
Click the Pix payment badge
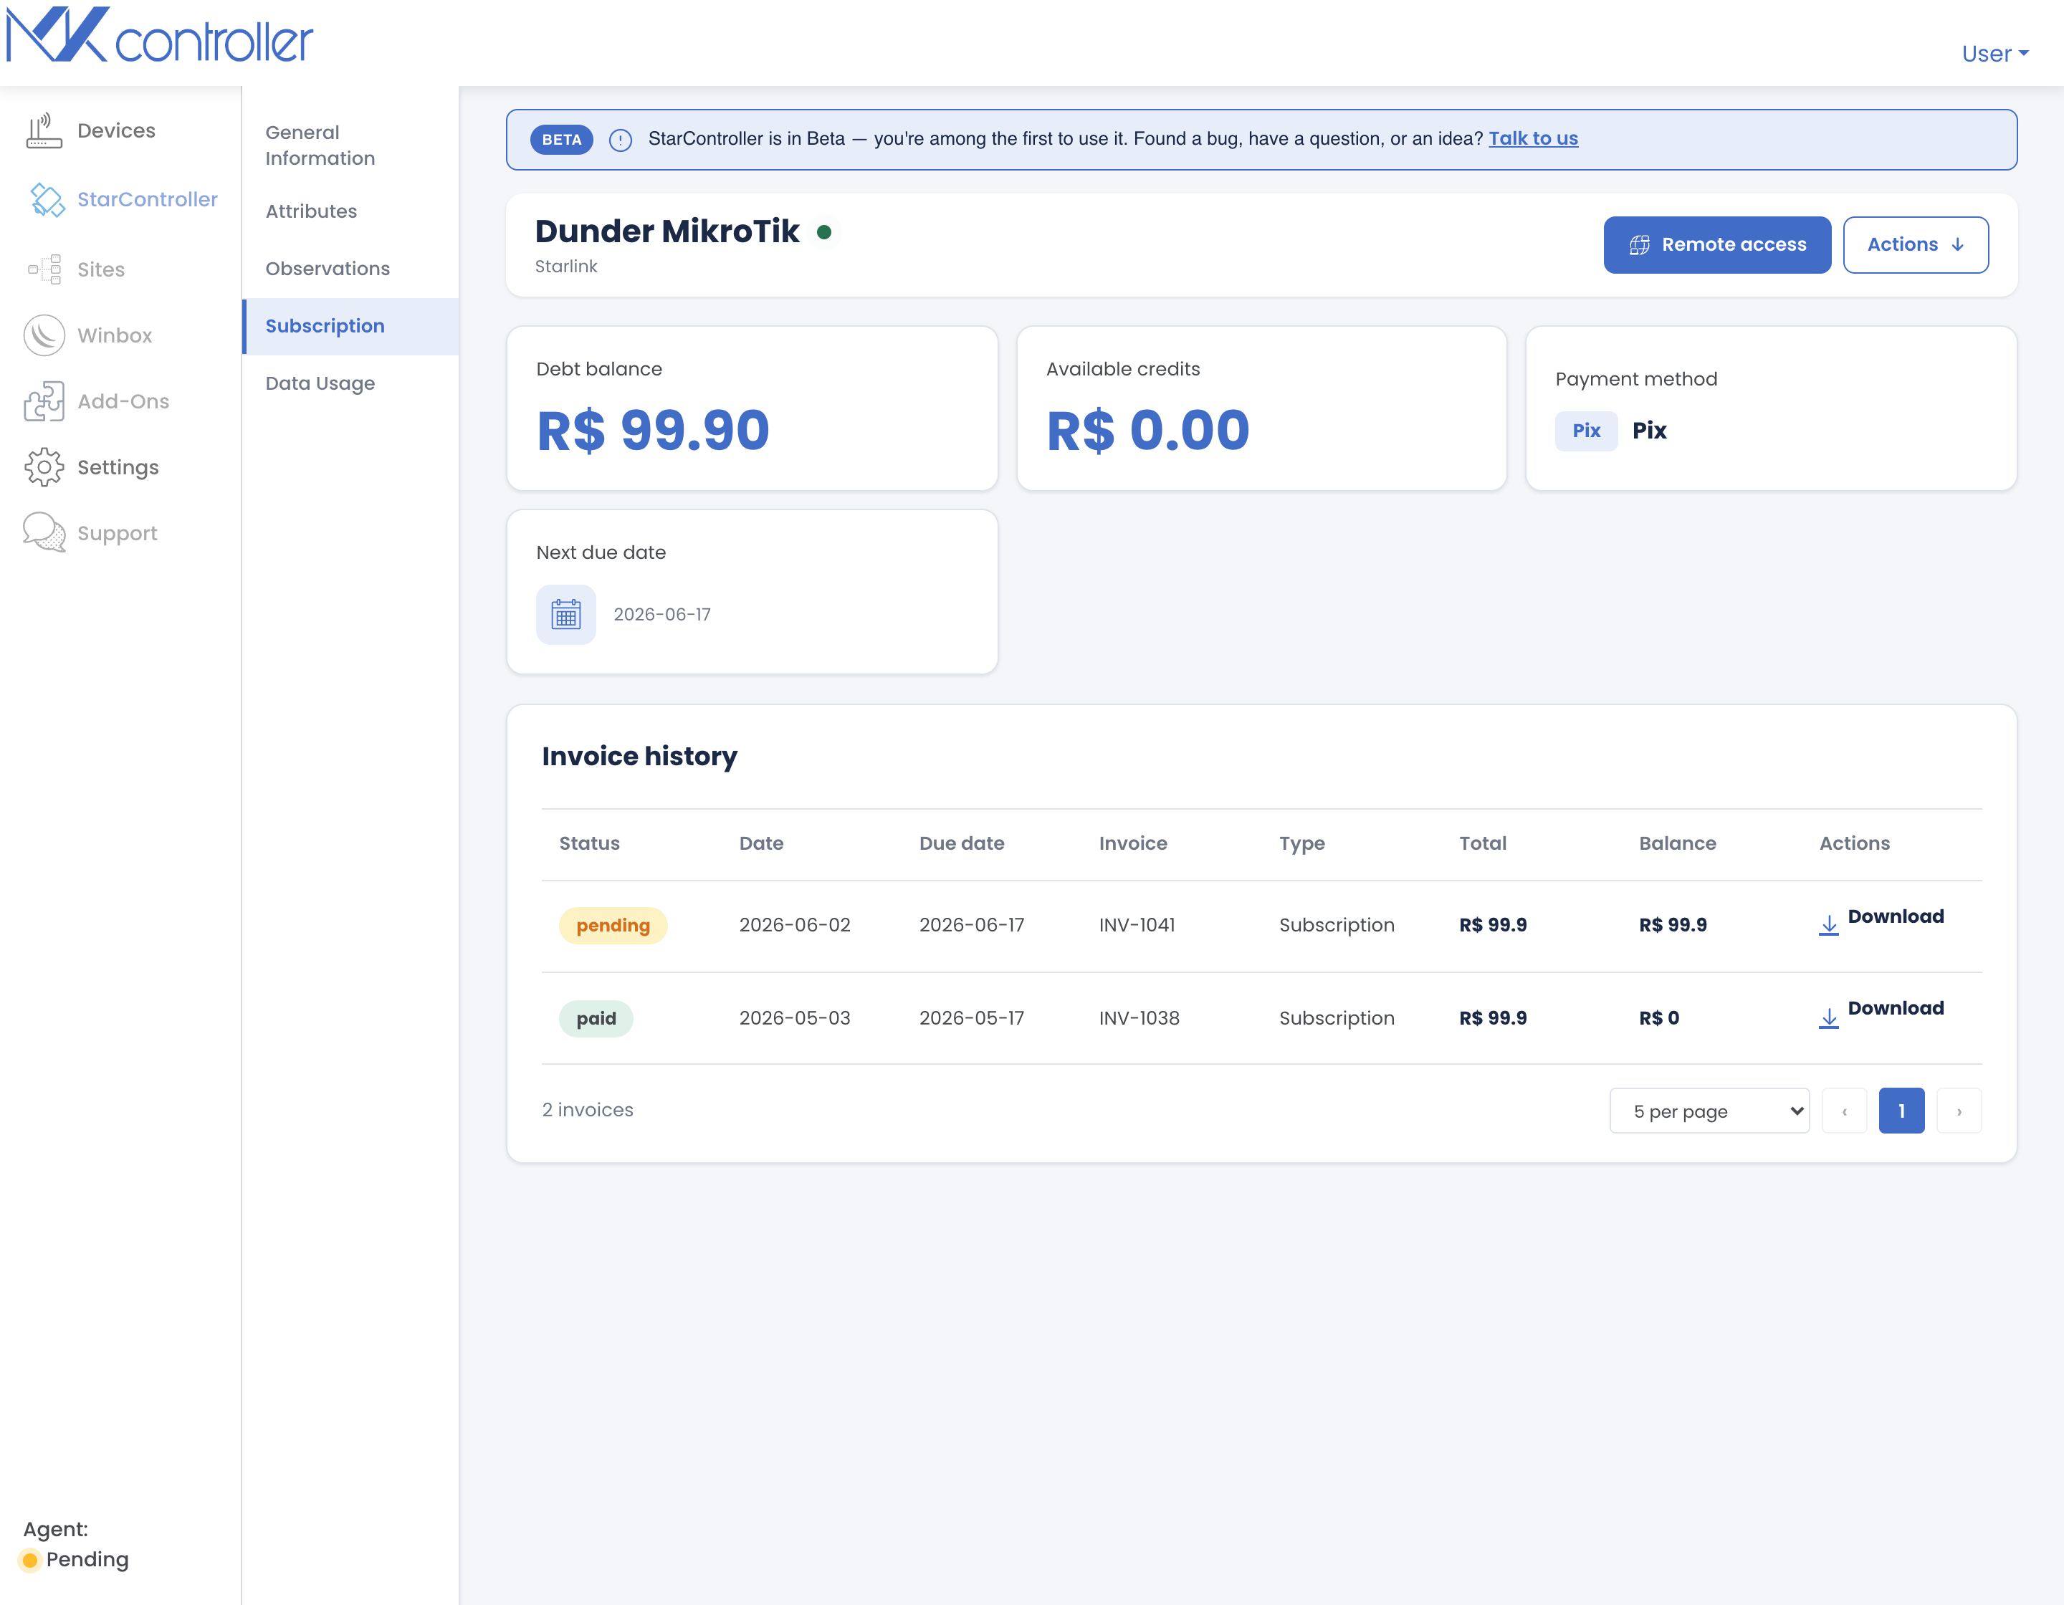1586,431
